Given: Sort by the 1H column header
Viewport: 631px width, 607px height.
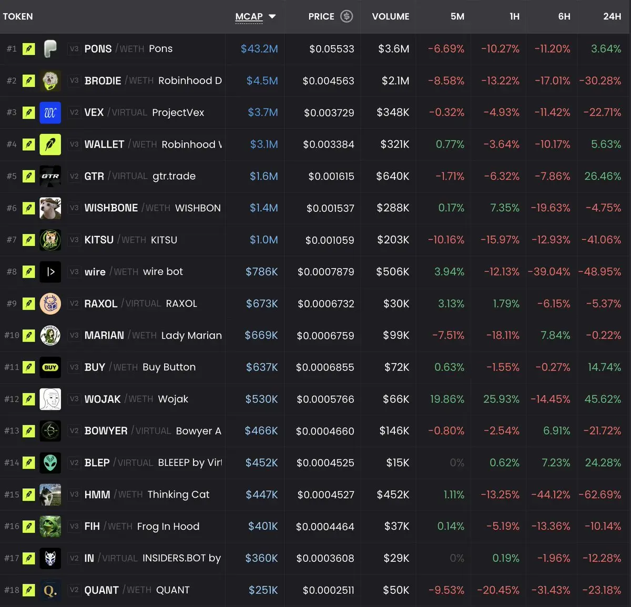Looking at the screenshot, I should coord(514,16).
